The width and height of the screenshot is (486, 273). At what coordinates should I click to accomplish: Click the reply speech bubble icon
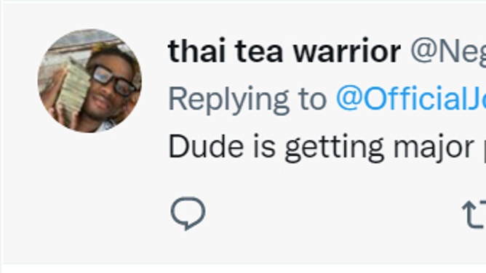click(x=188, y=213)
